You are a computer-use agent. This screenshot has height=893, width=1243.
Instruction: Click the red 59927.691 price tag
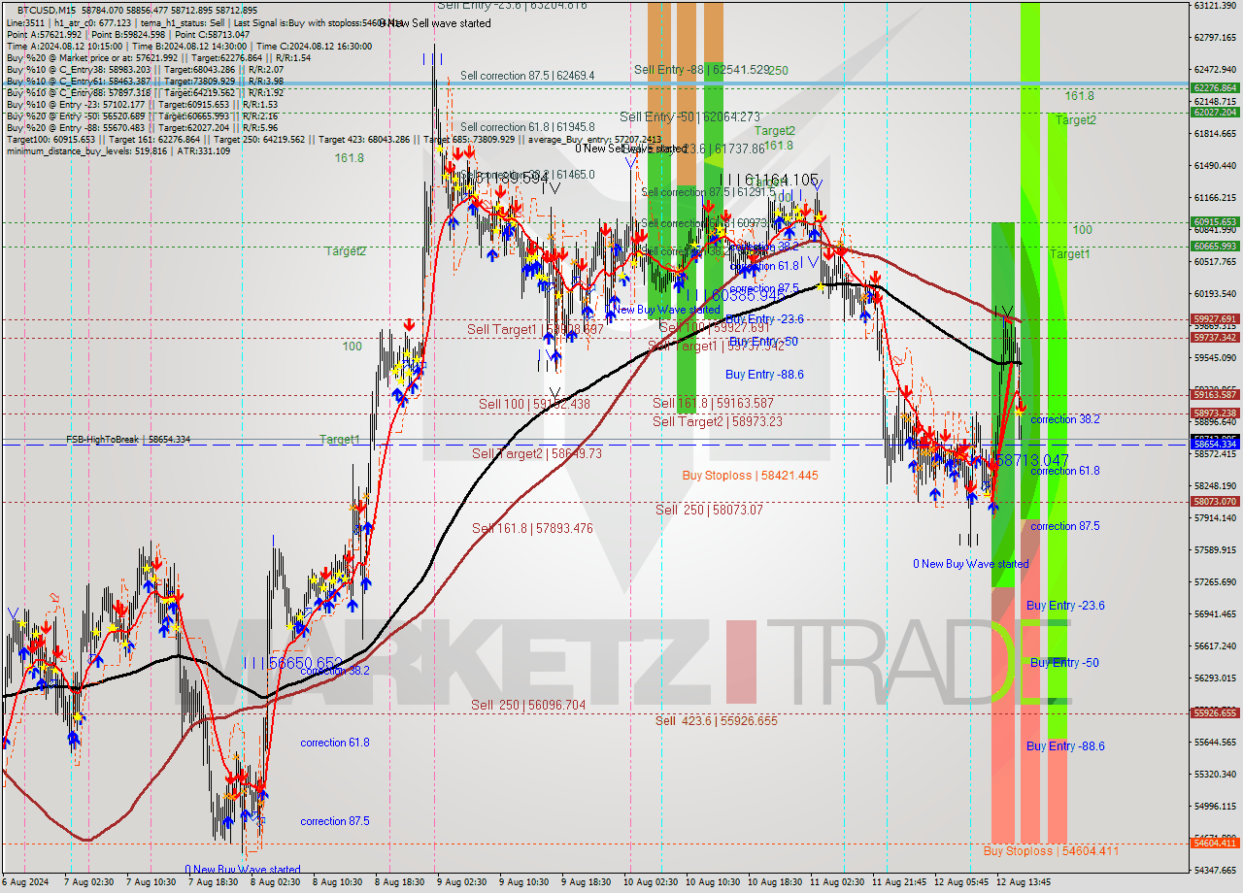[1214, 319]
